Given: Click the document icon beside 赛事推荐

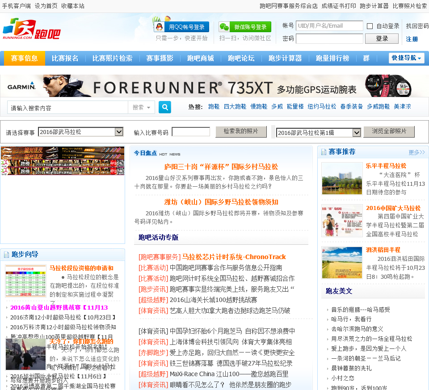Looking at the screenshot, I should (324, 152).
